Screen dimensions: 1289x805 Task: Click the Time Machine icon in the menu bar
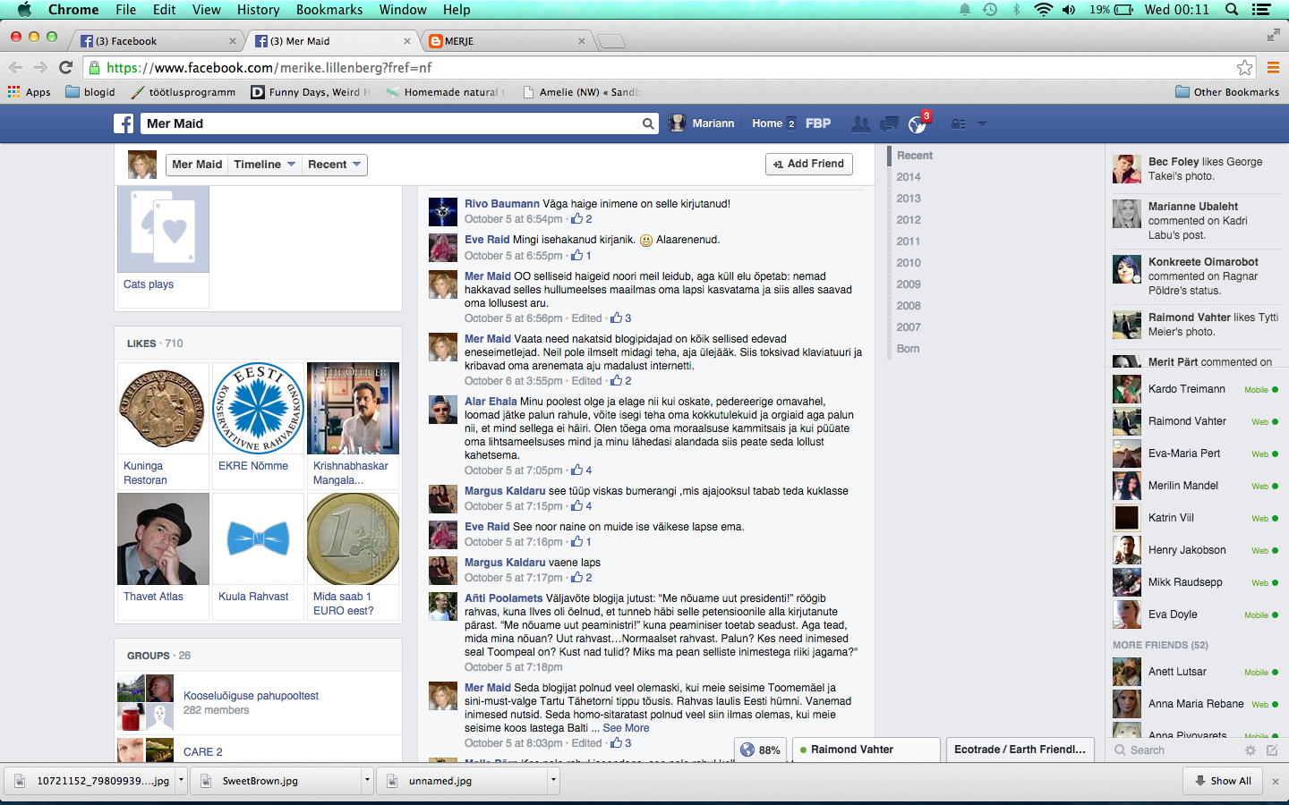coord(990,10)
